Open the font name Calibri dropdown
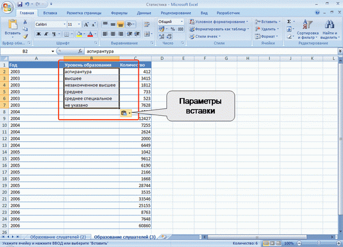 64,24
